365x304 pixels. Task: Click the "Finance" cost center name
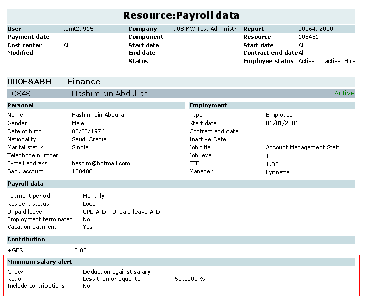pyautogui.click(x=84, y=82)
